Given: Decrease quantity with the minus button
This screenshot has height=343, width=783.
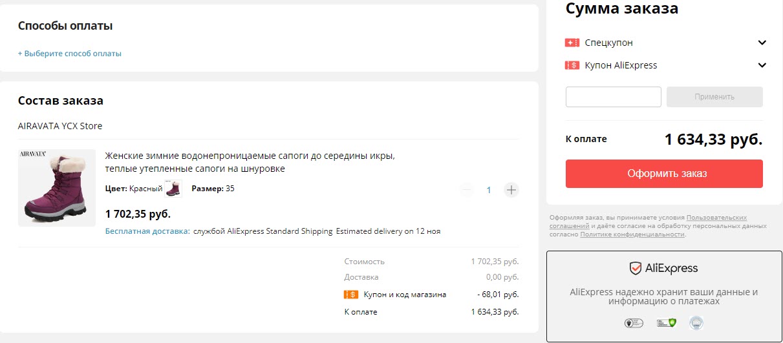Looking at the screenshot, I should [467, 190].
